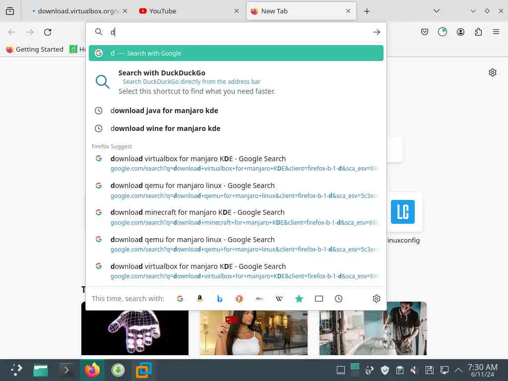Screen dimensions: 508x381
Task: Search history with clock icon
Action: pos(338,298)
